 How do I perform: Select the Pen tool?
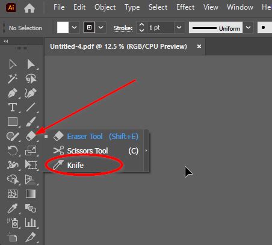[x=13, y=93]
